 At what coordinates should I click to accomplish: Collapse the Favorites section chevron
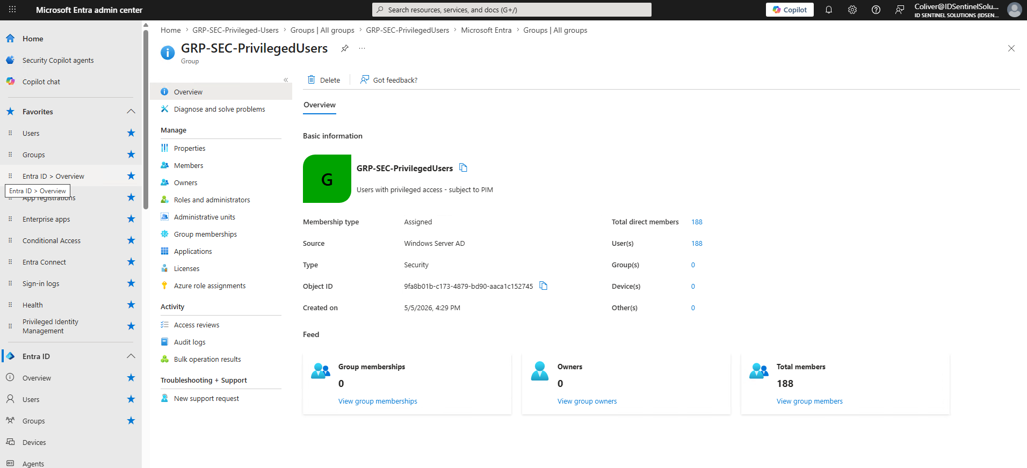131,112
